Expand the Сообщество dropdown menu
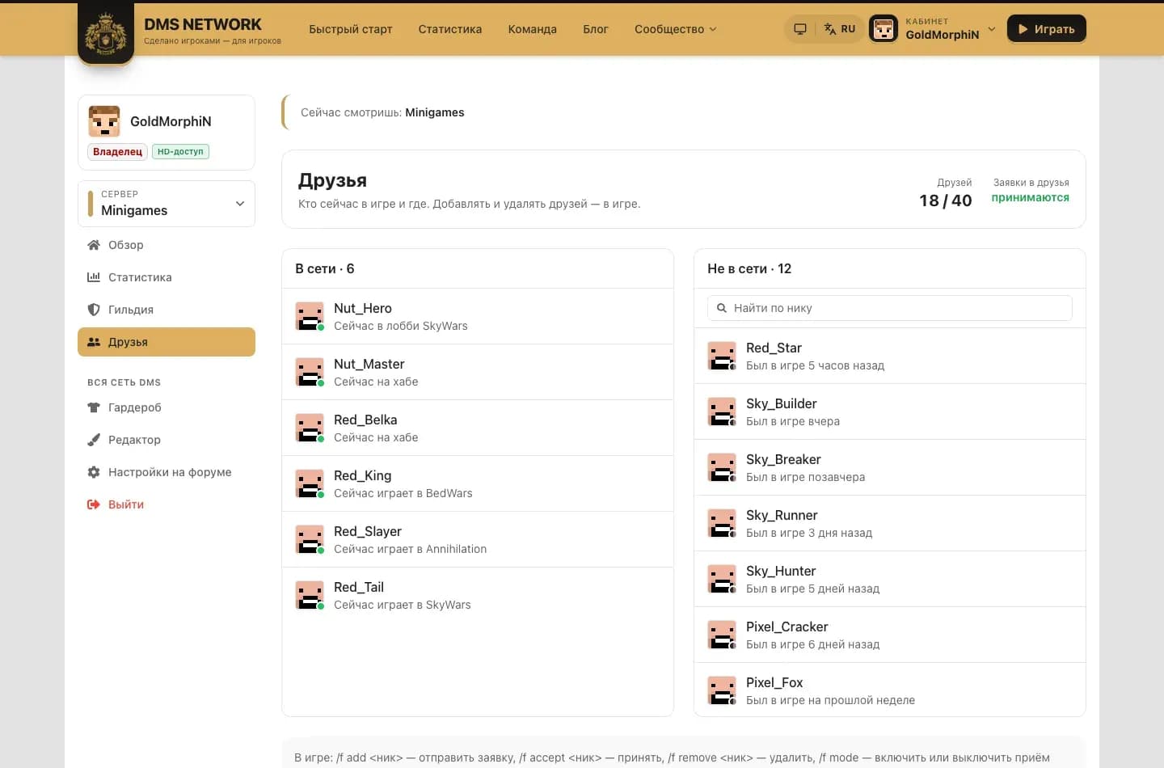The width and height of the screenshot is (1164, 768). click(676, 29)
